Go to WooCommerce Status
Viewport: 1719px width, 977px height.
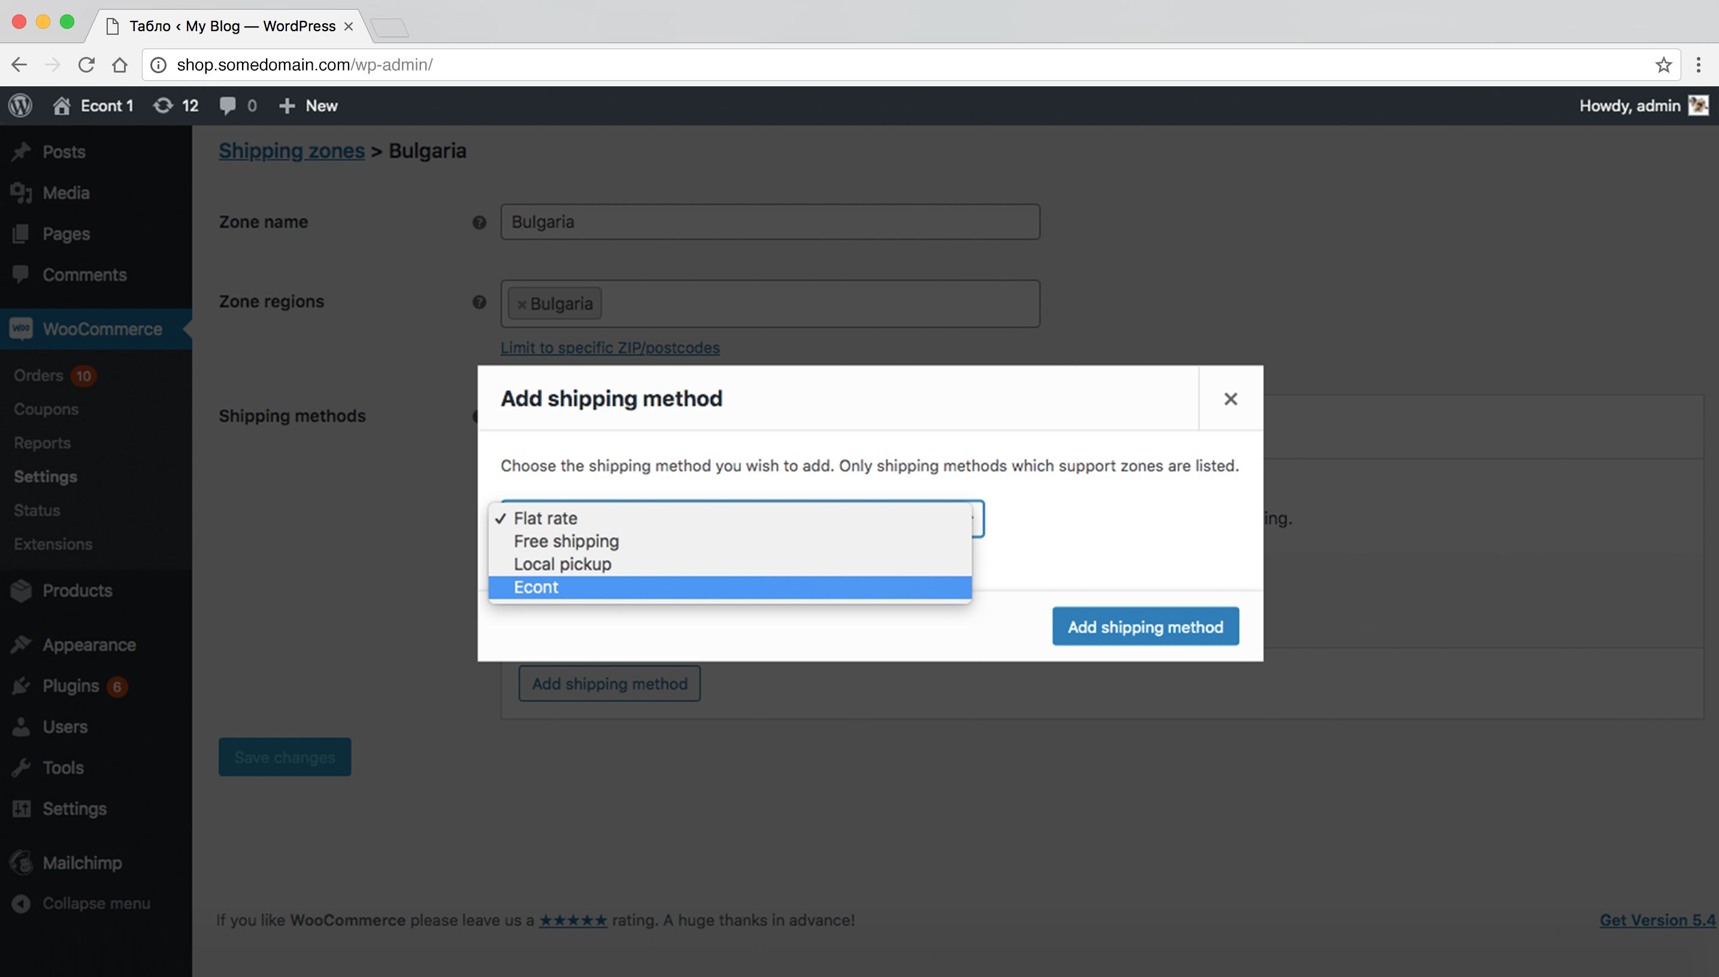click(37, 510)
